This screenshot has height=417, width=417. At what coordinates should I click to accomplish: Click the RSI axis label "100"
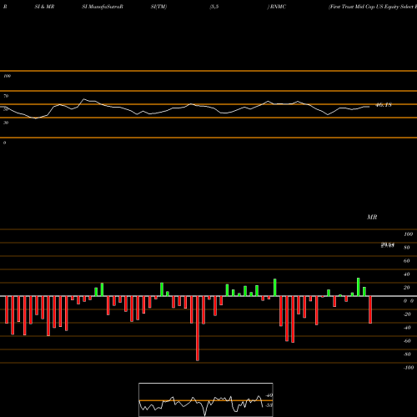8,76
